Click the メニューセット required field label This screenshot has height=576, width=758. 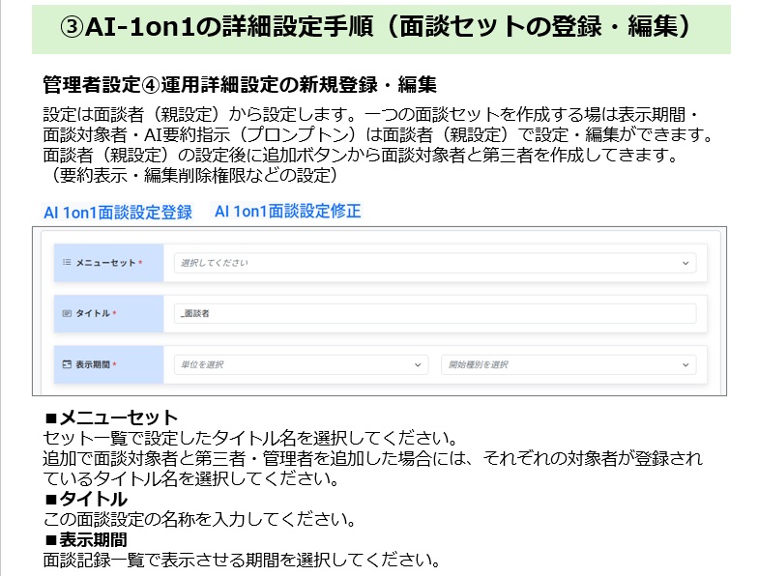click(x=108, y=263)
